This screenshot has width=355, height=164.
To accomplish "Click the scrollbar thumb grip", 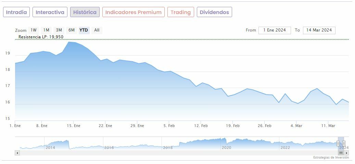I will click(341, 153).
